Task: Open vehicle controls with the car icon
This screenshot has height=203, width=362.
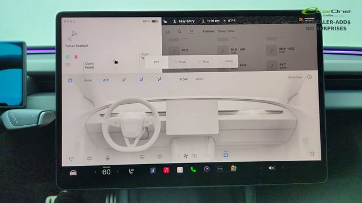Action: tap(73, 173)
